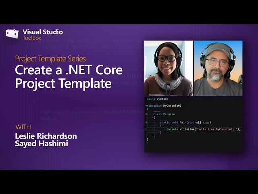The width and height of the screenshot is (258, 194).
Task: Click 'static void Main(string[] args)' line
Action: [185, 122]
